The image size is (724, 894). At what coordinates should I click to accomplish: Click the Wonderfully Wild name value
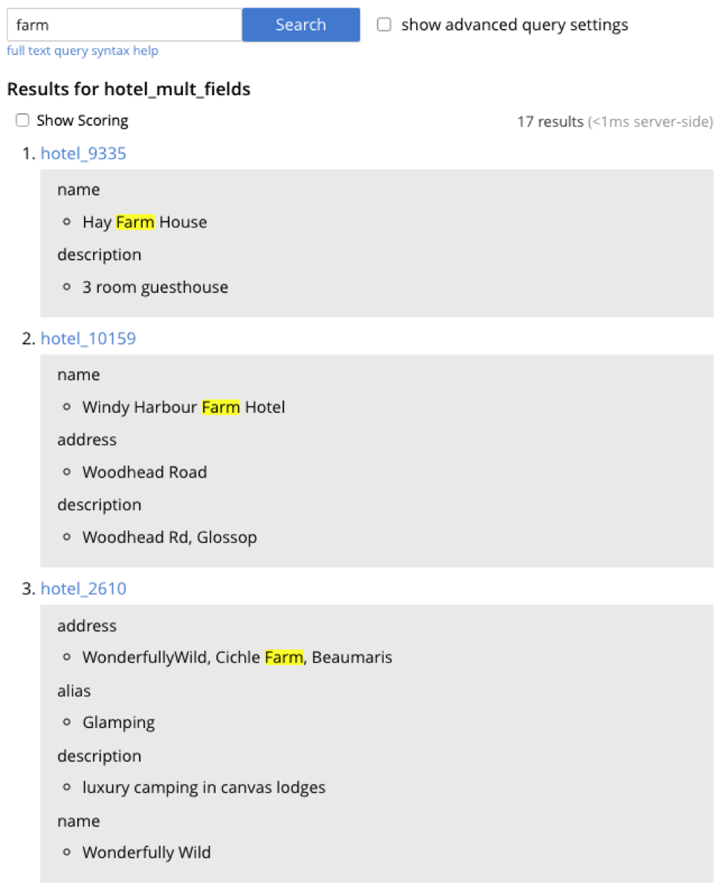pyautogui.click(x=146, y=852)
